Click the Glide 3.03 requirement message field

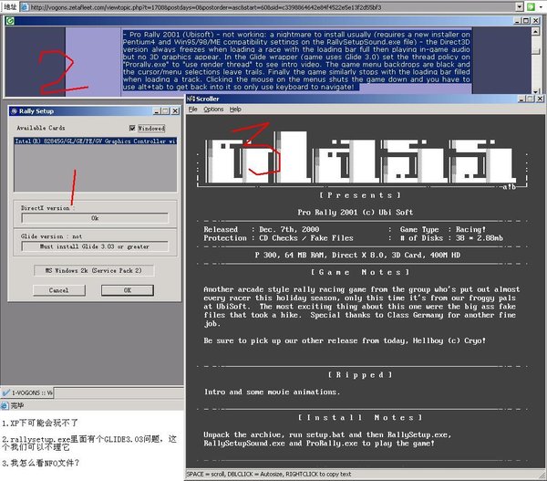95,246
